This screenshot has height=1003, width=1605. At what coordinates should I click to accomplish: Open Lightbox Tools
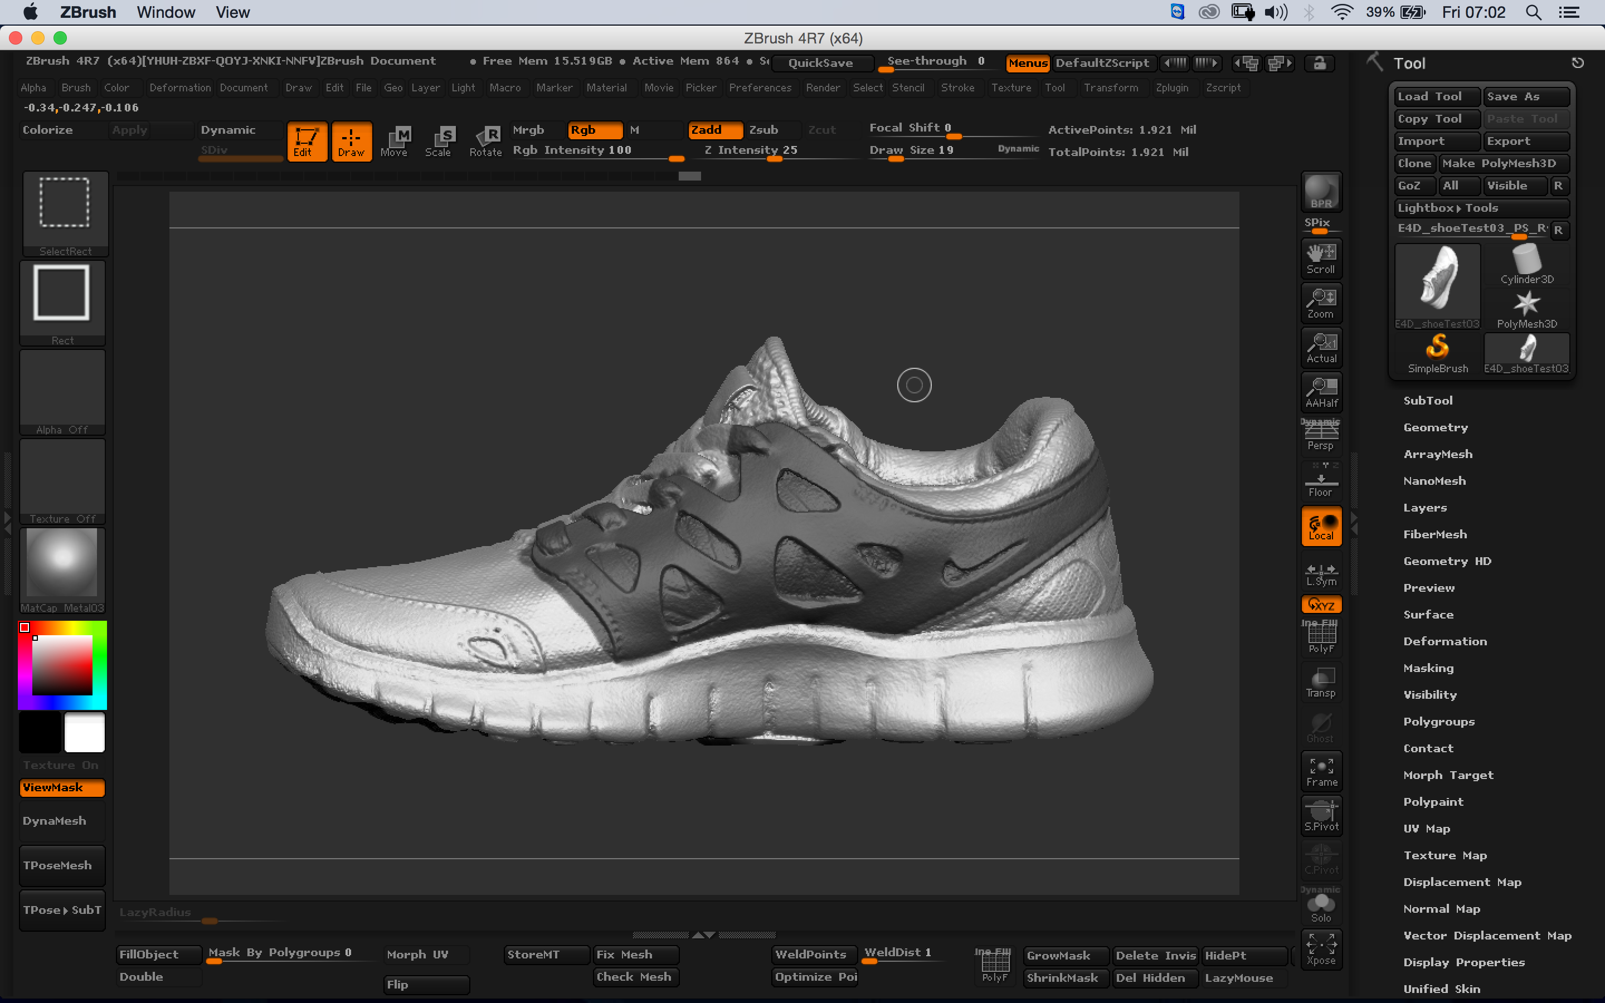[1481, 208]
